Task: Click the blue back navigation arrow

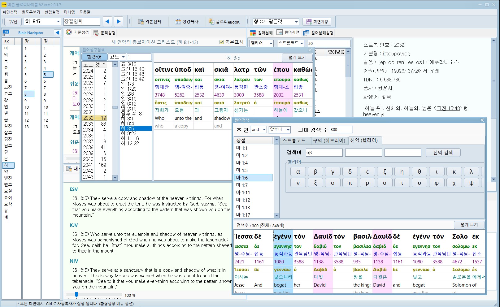Action: click(107, 21)
